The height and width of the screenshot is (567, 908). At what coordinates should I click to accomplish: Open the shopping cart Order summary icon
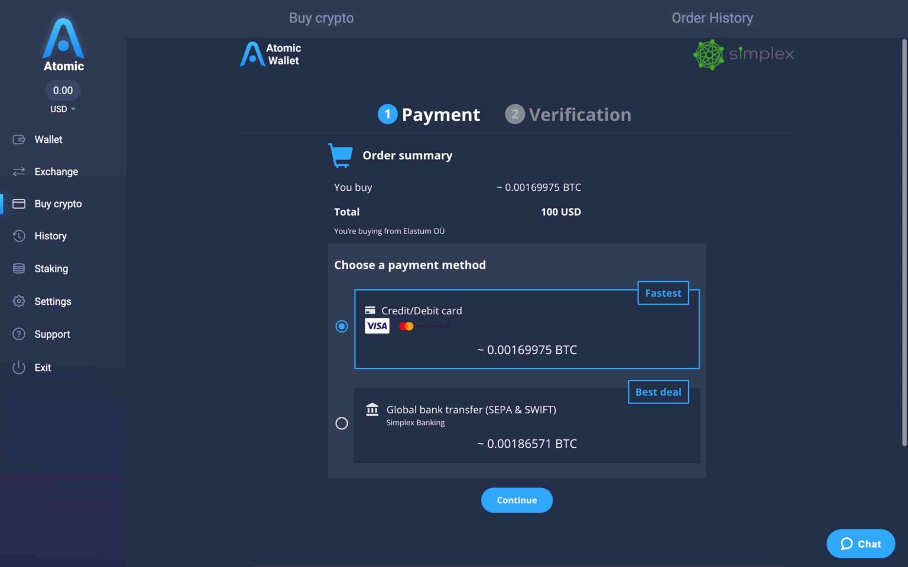(340, 155)
